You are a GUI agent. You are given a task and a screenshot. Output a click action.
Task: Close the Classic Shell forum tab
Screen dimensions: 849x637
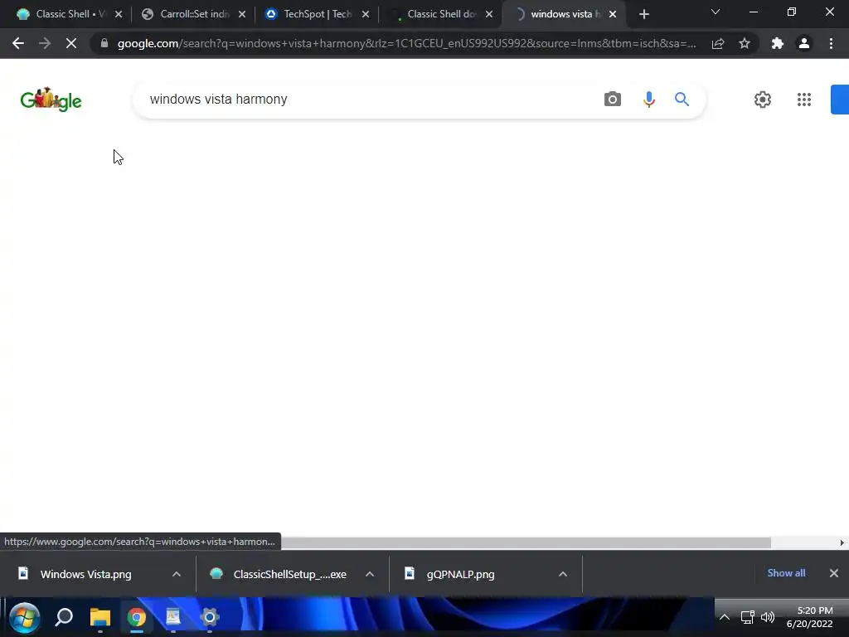pos(119,15)
